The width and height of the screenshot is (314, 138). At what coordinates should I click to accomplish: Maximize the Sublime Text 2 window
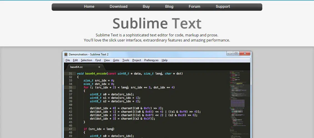click(236, 54)
